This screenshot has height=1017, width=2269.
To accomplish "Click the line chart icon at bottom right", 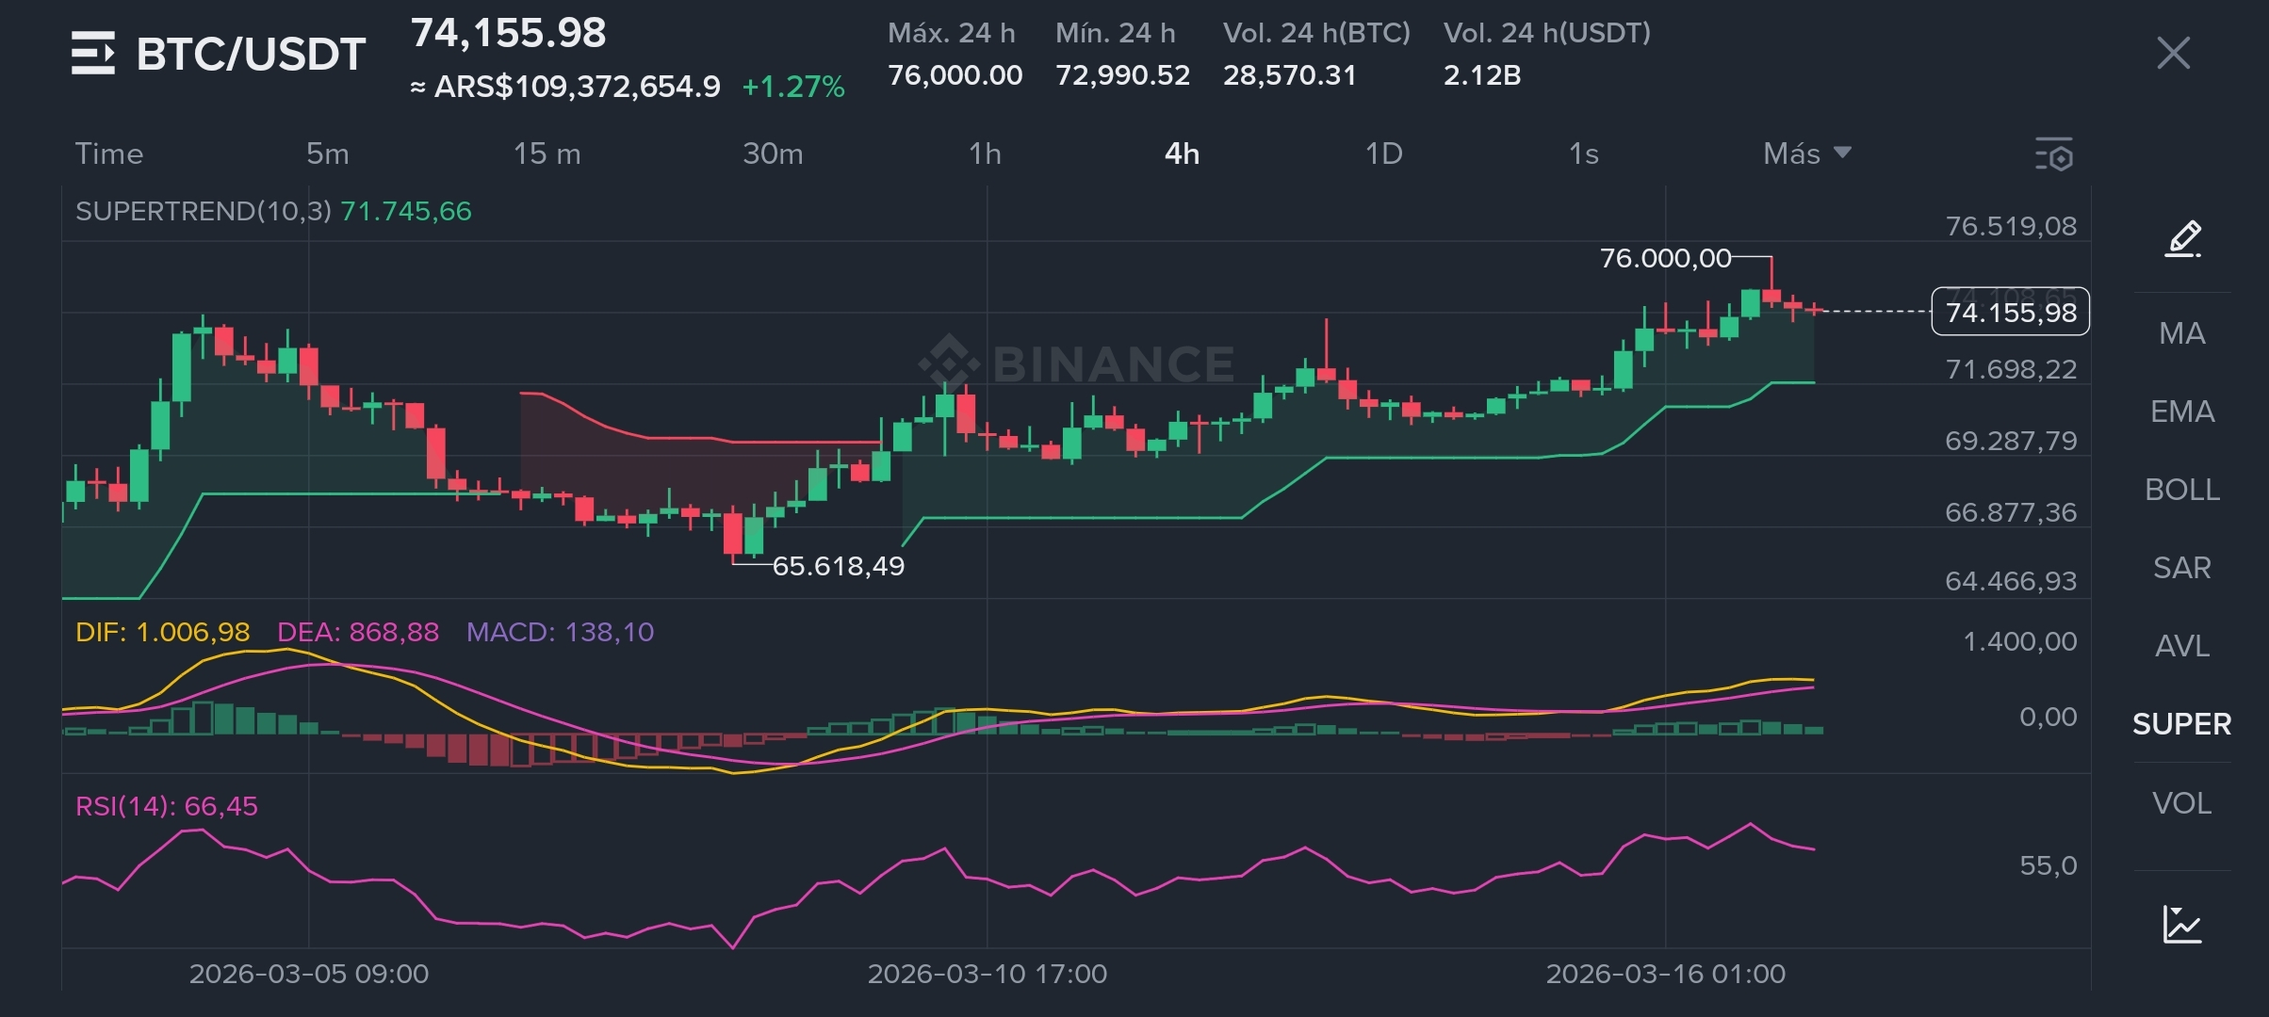I will 2182,924.
